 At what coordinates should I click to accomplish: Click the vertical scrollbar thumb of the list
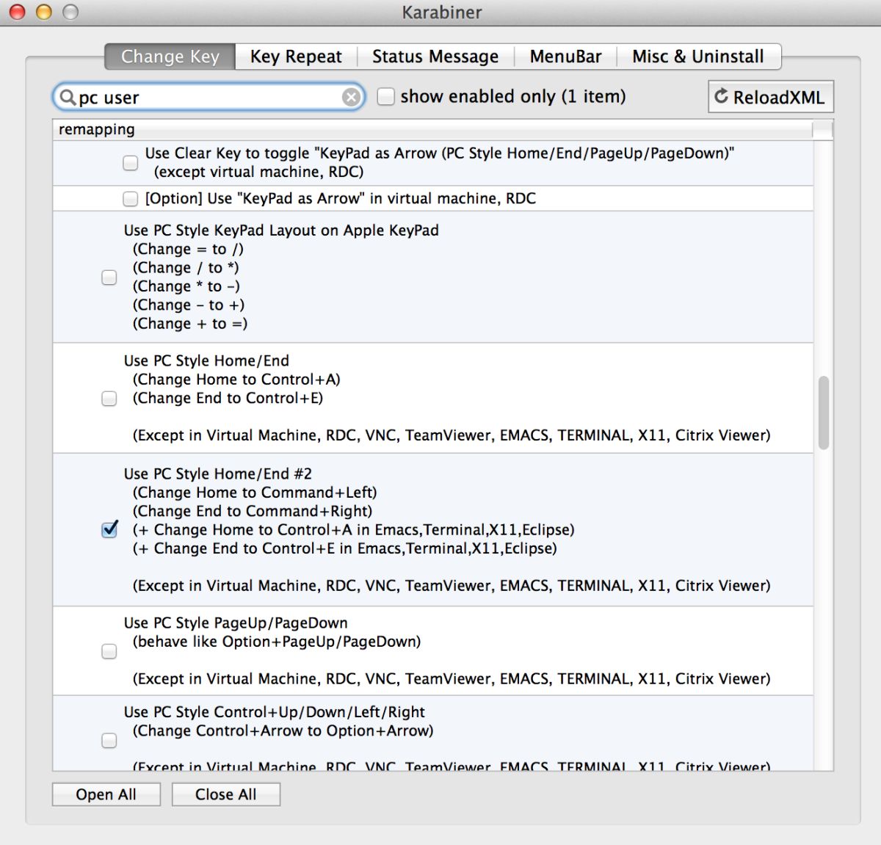pos(824,413)
